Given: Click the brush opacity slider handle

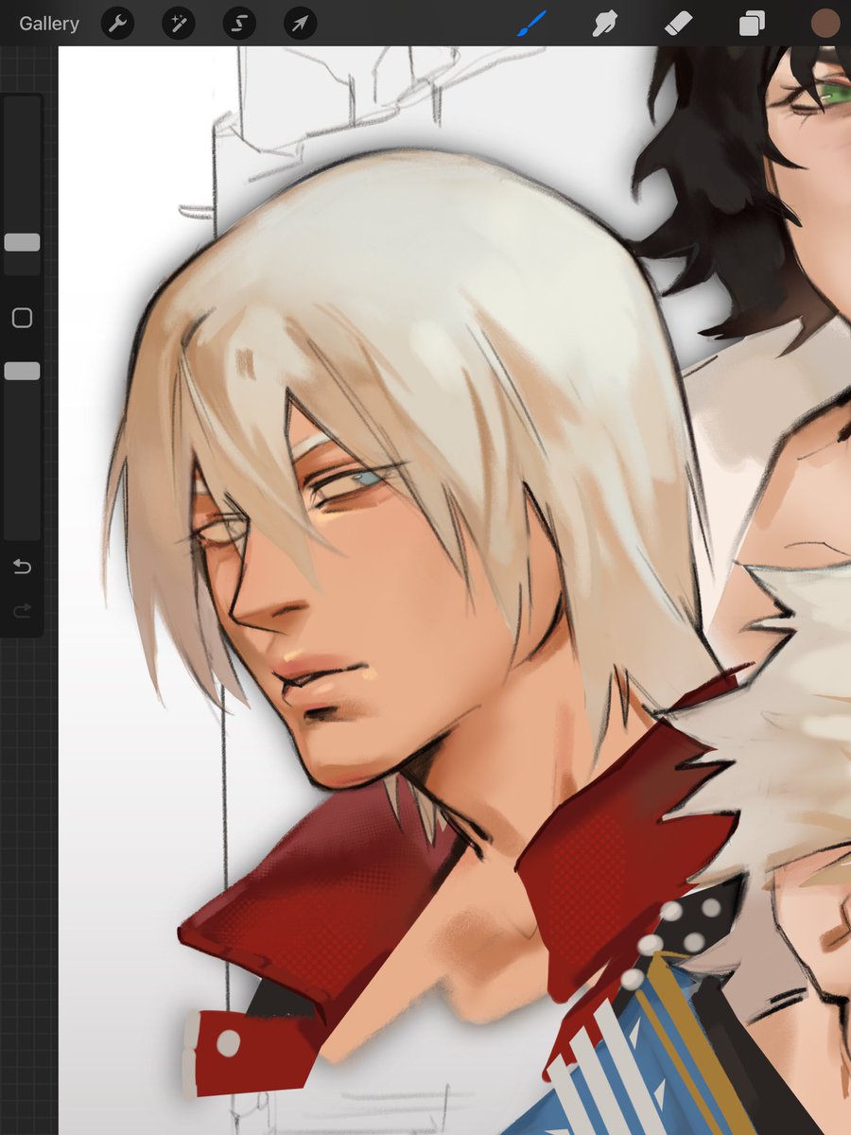Looking at the screenshot, I should point(22,371).
